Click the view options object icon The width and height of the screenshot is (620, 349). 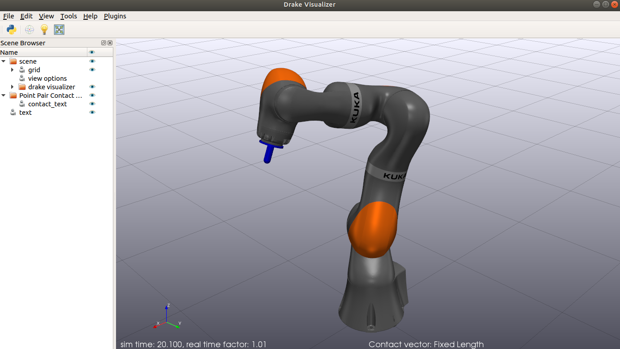[x=22, y=79]
